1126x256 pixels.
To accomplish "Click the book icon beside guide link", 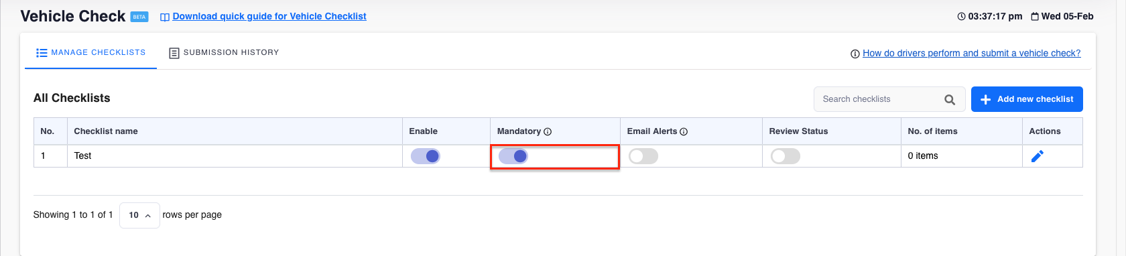I will pos(165,17).
